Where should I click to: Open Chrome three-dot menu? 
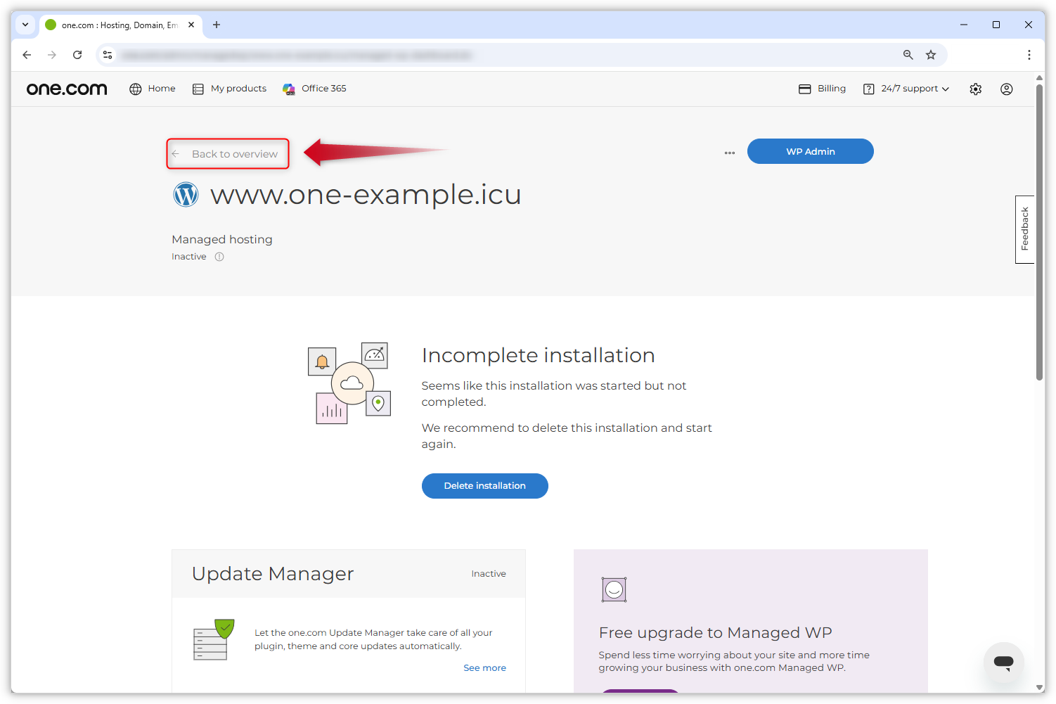tap(1029, 55)
